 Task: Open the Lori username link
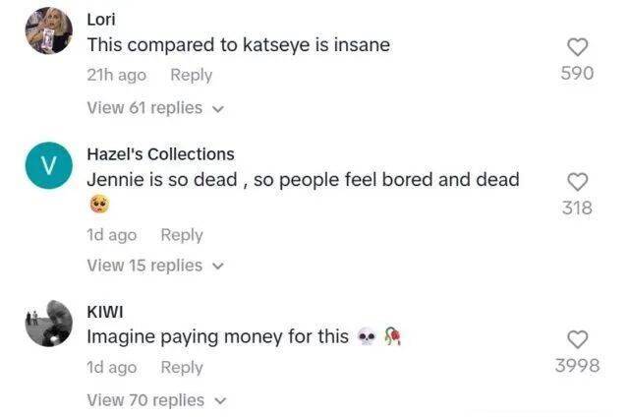click(101, 20)
